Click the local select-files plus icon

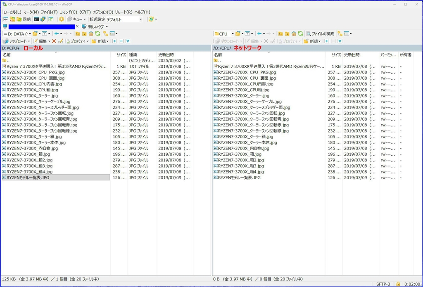pos(115,41)
